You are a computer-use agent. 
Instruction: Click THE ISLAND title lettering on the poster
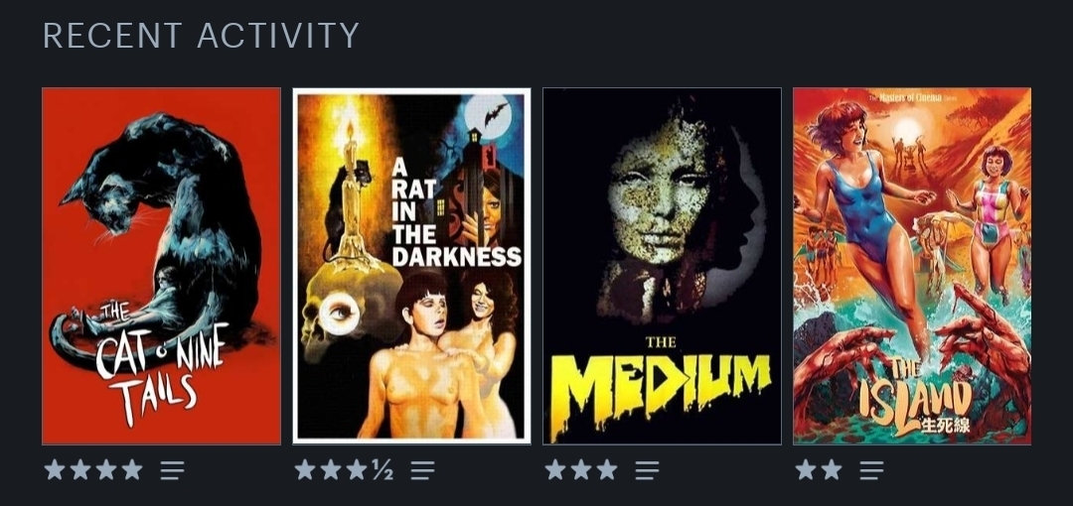pyautogui.click(x=919, y=395)
